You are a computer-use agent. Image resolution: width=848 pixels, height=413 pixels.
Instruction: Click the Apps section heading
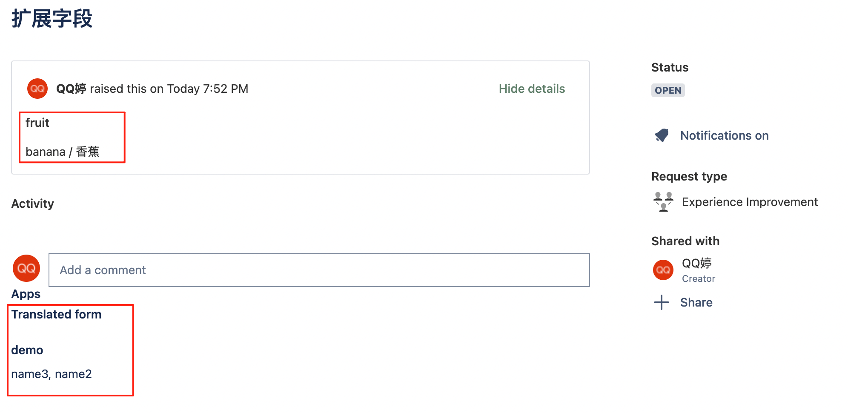click(x=26, y=294)
